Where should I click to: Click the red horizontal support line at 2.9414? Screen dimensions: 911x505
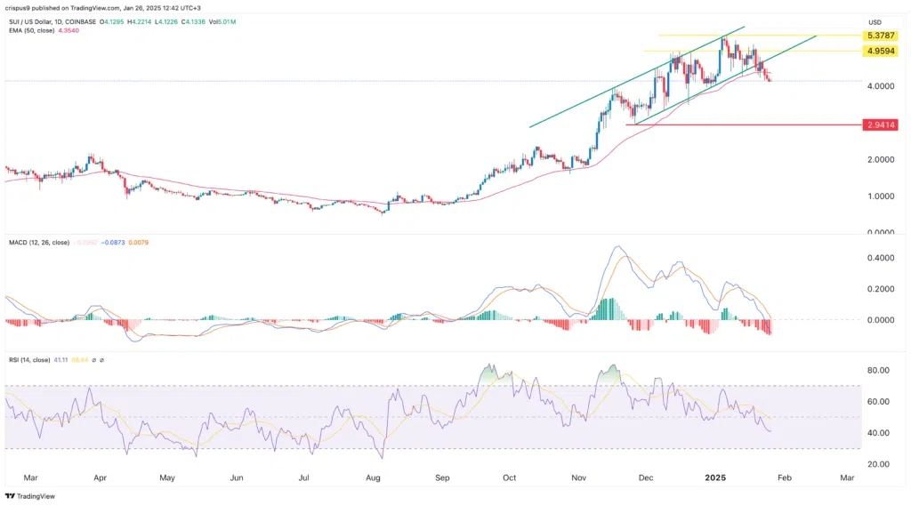(744, 124)
